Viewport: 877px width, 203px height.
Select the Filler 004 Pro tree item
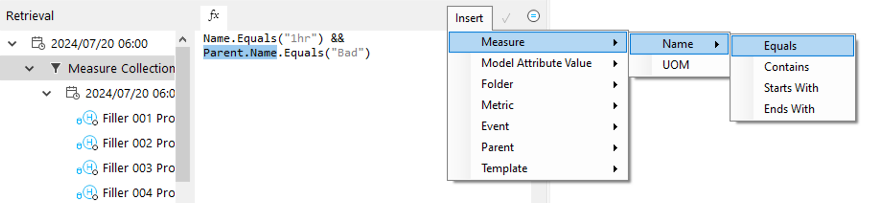tap(139, 193)
